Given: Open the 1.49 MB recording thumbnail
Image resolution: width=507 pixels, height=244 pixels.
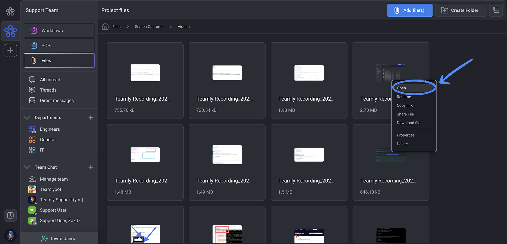Looking at the screenshot, I should [x=227, y=155].
